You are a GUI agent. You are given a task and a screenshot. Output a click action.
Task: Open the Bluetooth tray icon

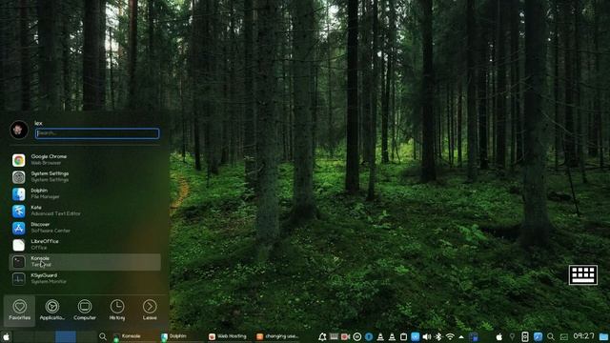coord(438,336)
